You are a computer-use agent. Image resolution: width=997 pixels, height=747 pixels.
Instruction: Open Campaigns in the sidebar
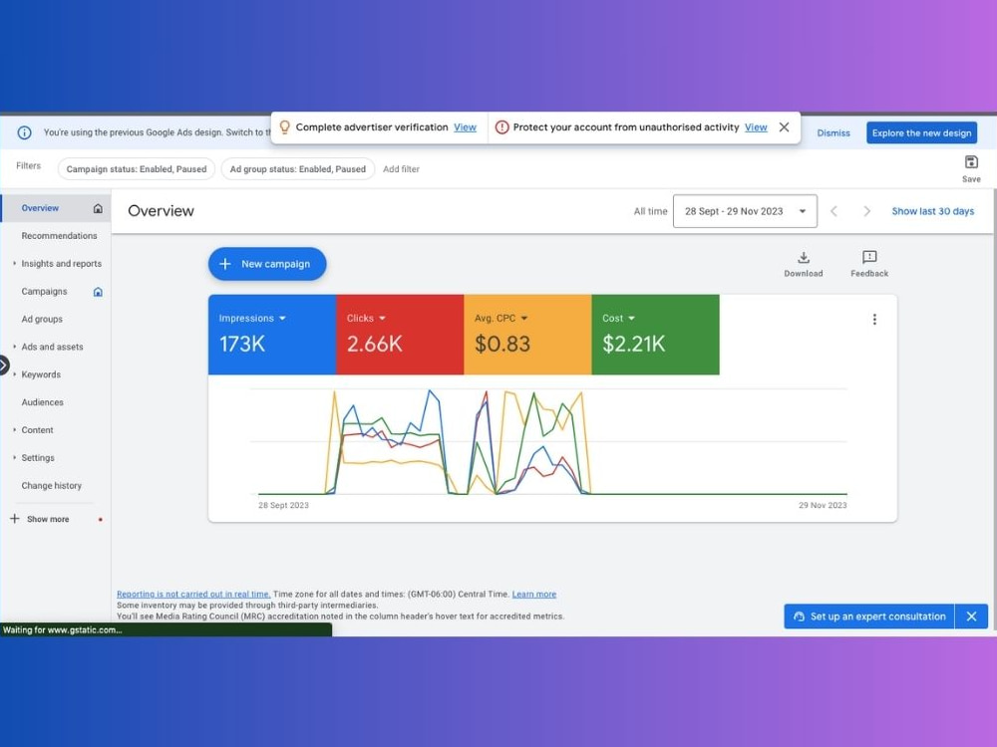click(44, 292)
